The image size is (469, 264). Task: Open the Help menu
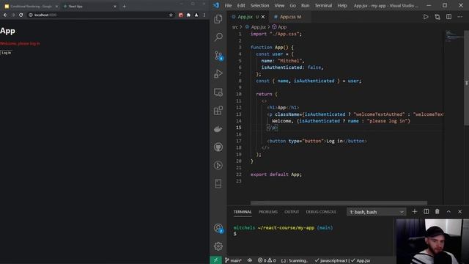[x=342, y=5]
